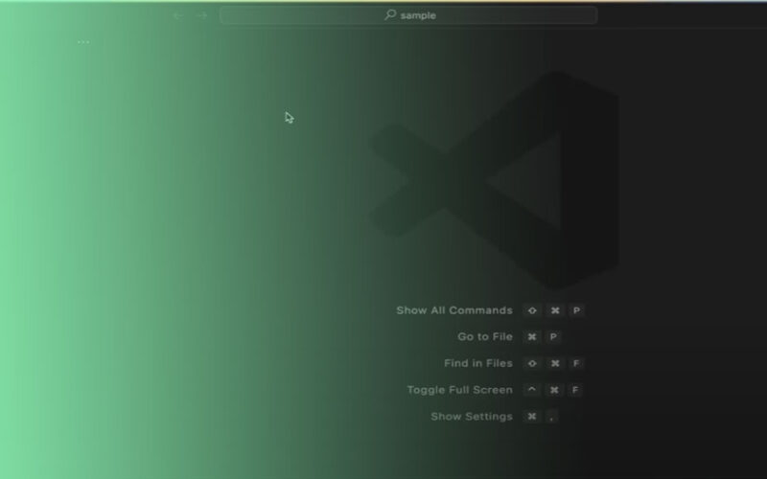The height and width of the screenshot is (479, 767).
Task: Click the magnifier icon beside sample
Action: (x=390, y=15)
